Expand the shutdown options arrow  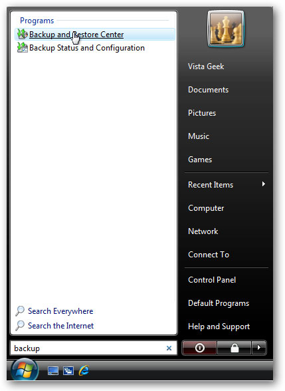click(x=259, y=348)
